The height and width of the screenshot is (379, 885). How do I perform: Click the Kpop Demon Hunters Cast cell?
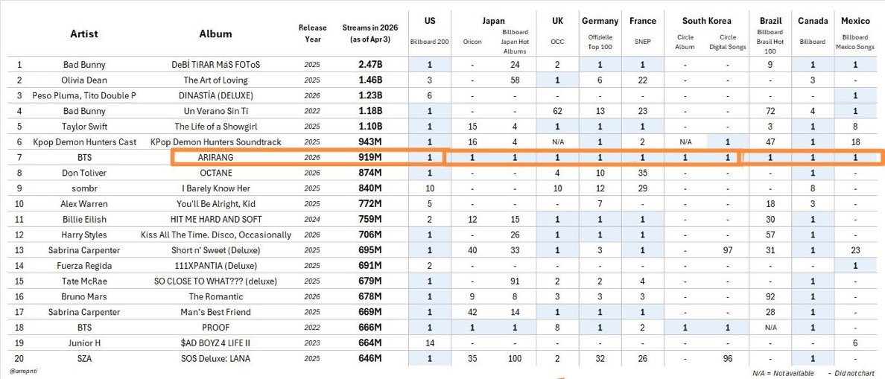click(x=84, y=141)
